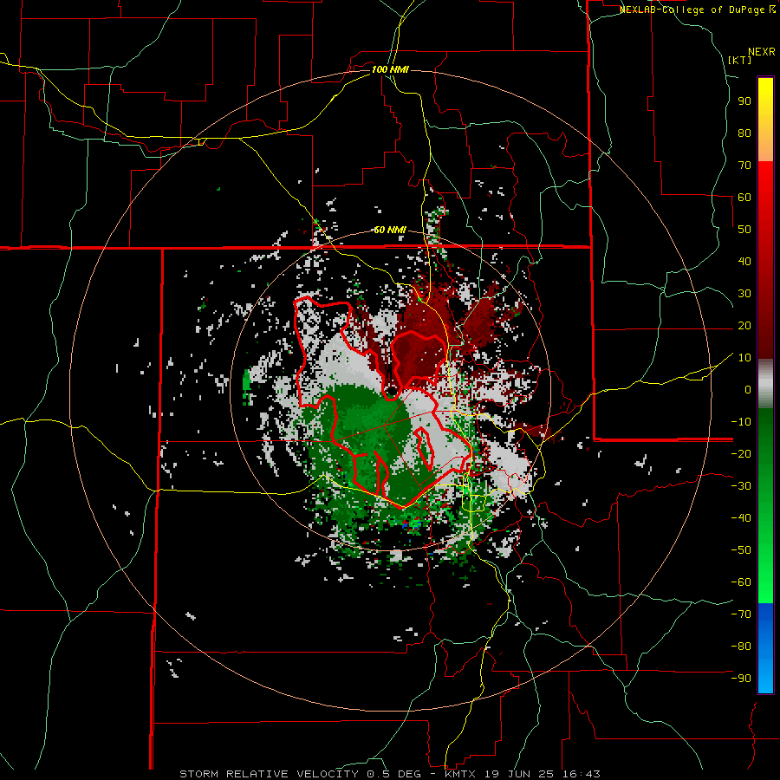Select the -50 value on the velocity scale
The image size is (780, 780).
point(741,550)
